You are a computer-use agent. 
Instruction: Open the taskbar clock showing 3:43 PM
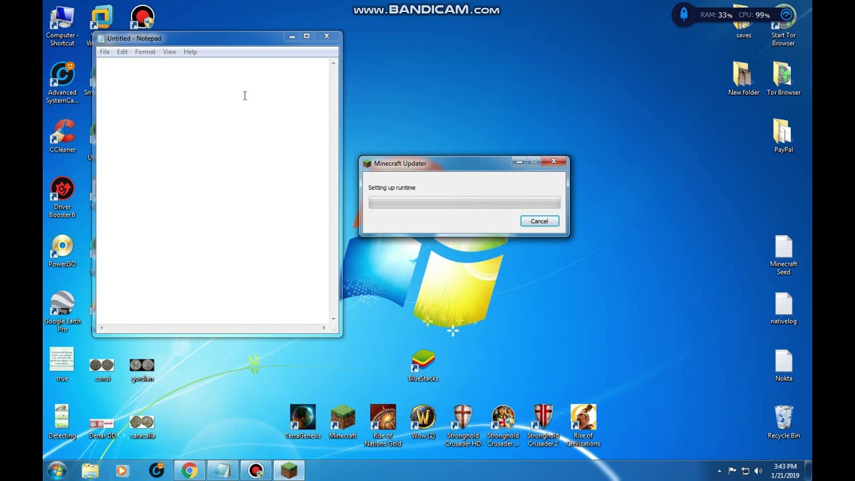[785, 470]
